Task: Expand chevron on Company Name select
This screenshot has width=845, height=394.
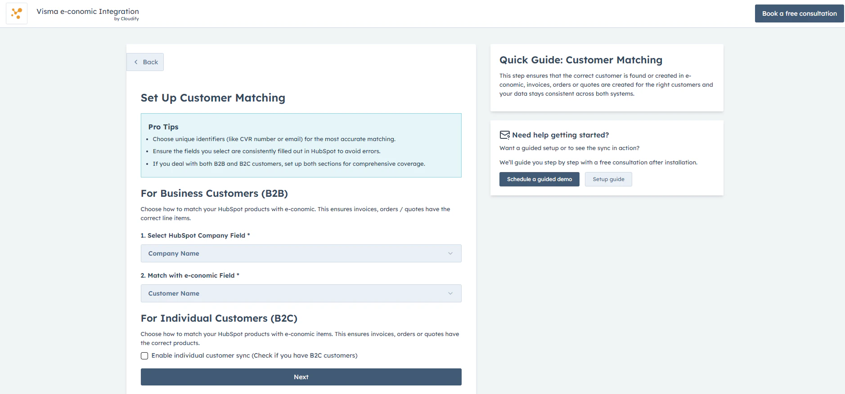Action: click(x=450, y=253)
